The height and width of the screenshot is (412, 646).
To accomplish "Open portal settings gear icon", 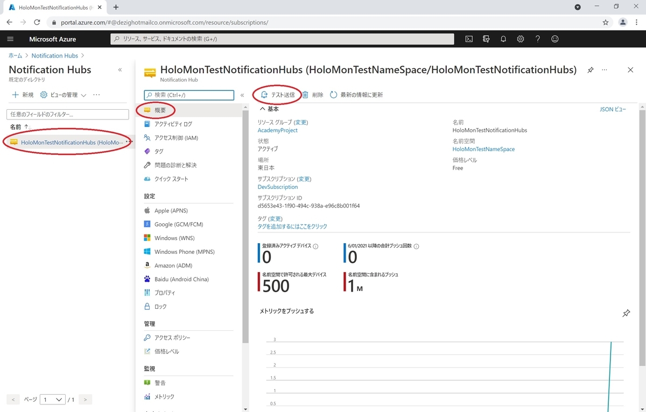I will [x=521, y=39].
